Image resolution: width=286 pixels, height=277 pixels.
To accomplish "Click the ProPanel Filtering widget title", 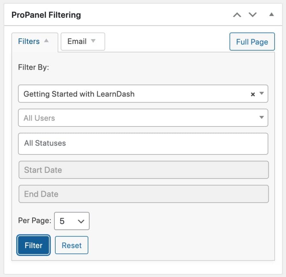I will click(46, 15).
